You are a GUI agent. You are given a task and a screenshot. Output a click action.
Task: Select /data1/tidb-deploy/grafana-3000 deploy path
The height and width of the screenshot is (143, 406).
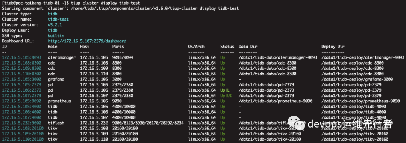click(358, 79)
